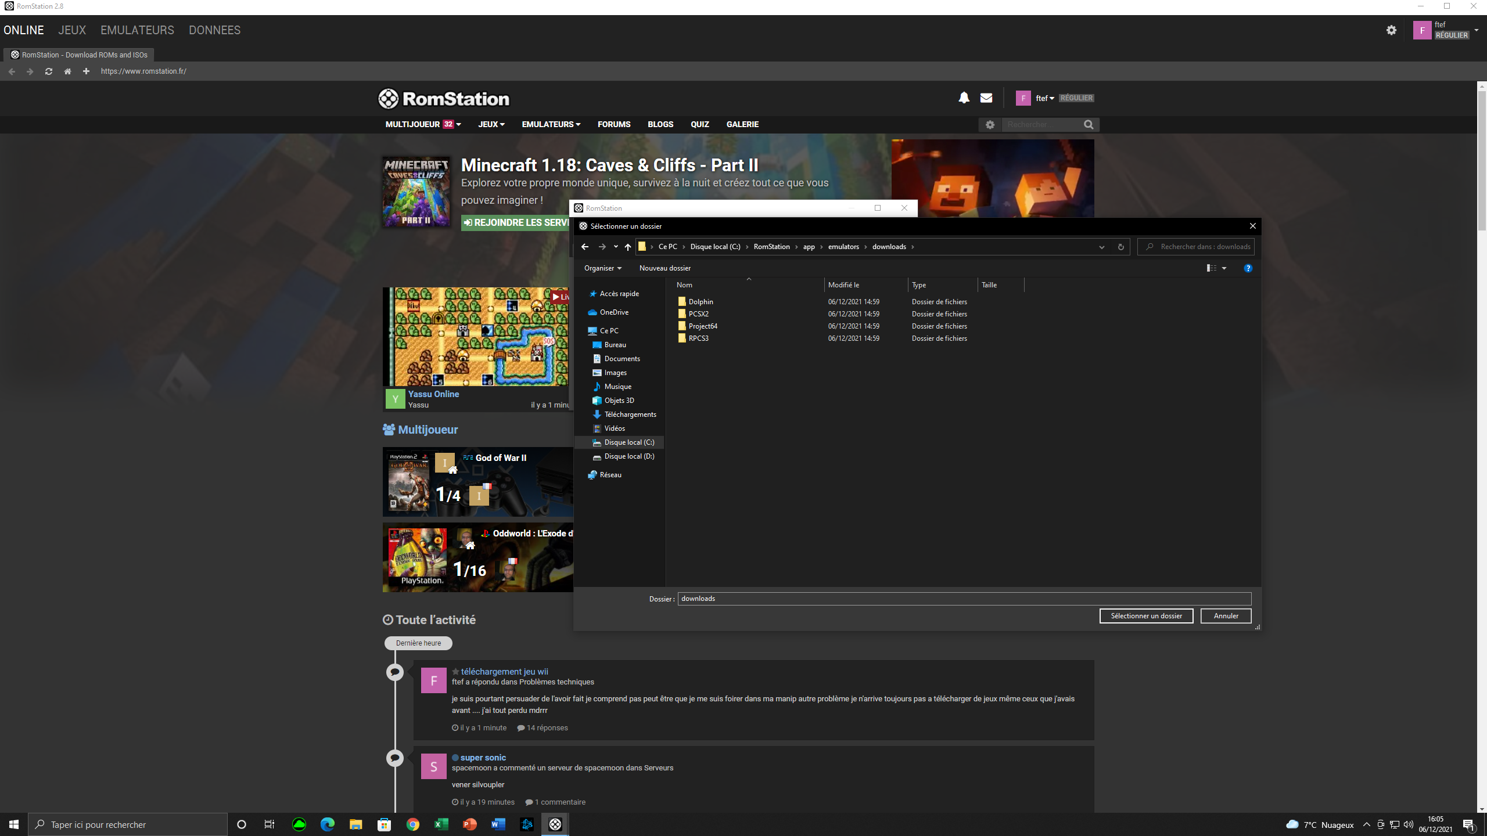Open the QUIZ menu item
Viewport: 1487px width, 836px height.
pyautogui.click(x=700, y=124)
